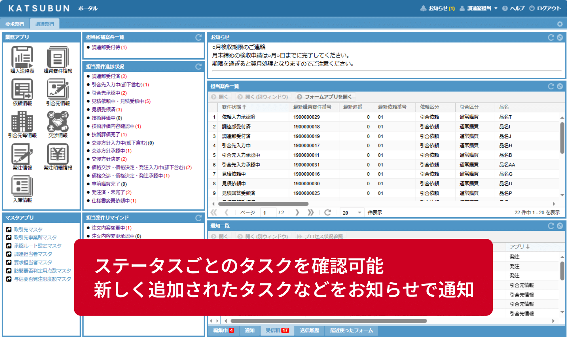Switch to the 要求部門 tab
This screenshot has height=337, width=567.
(x=14, y=24)
